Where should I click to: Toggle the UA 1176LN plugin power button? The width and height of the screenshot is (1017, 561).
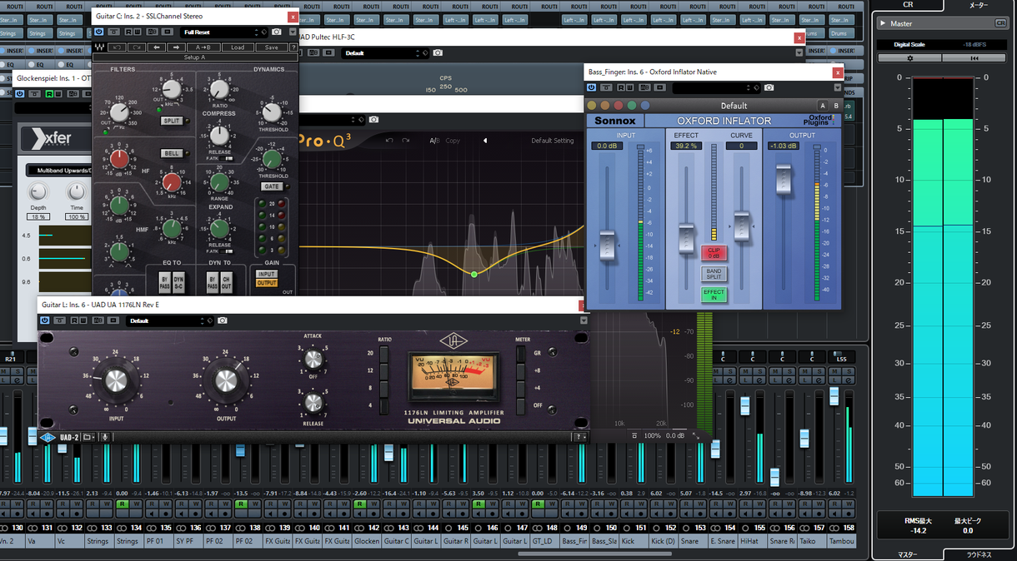pos(45,320)
